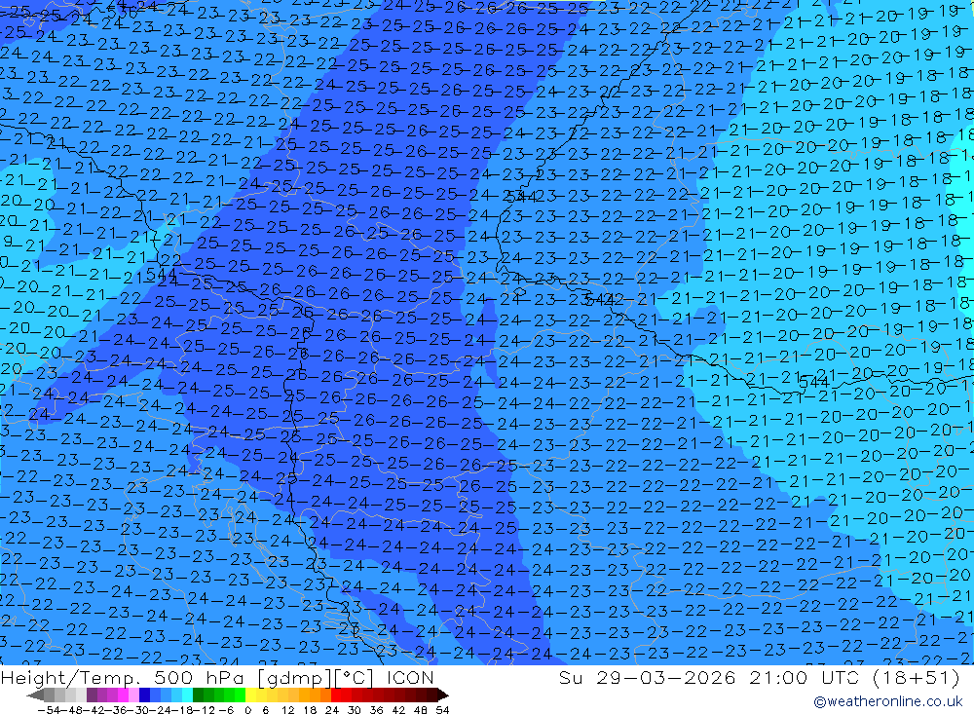This screenshot has width=974, height=714.
Task: Click the 'Height/Temp. 500 hPa' title text
Action: [x=125, y=677]
